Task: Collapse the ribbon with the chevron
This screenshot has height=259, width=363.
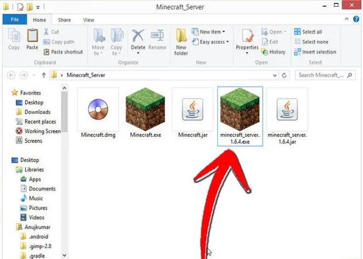Action: pos(347,19)
